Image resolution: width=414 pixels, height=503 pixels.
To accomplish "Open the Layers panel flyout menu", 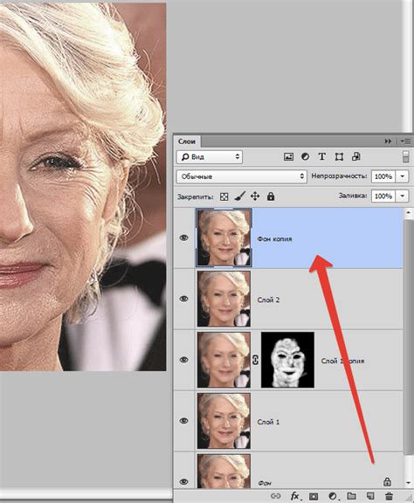I will (405, 141).
